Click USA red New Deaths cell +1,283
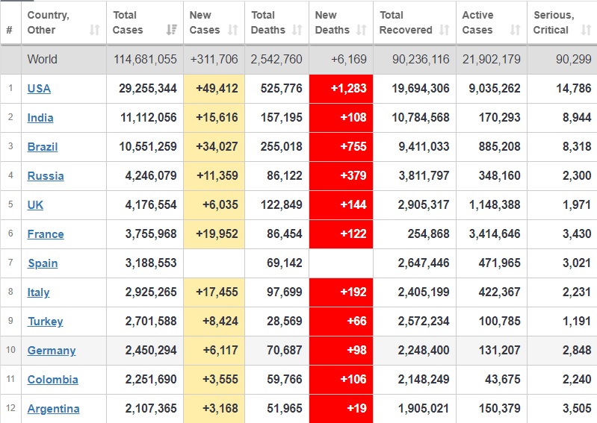The width and height of the screenshot is (597, 423). tap(341, 89)
